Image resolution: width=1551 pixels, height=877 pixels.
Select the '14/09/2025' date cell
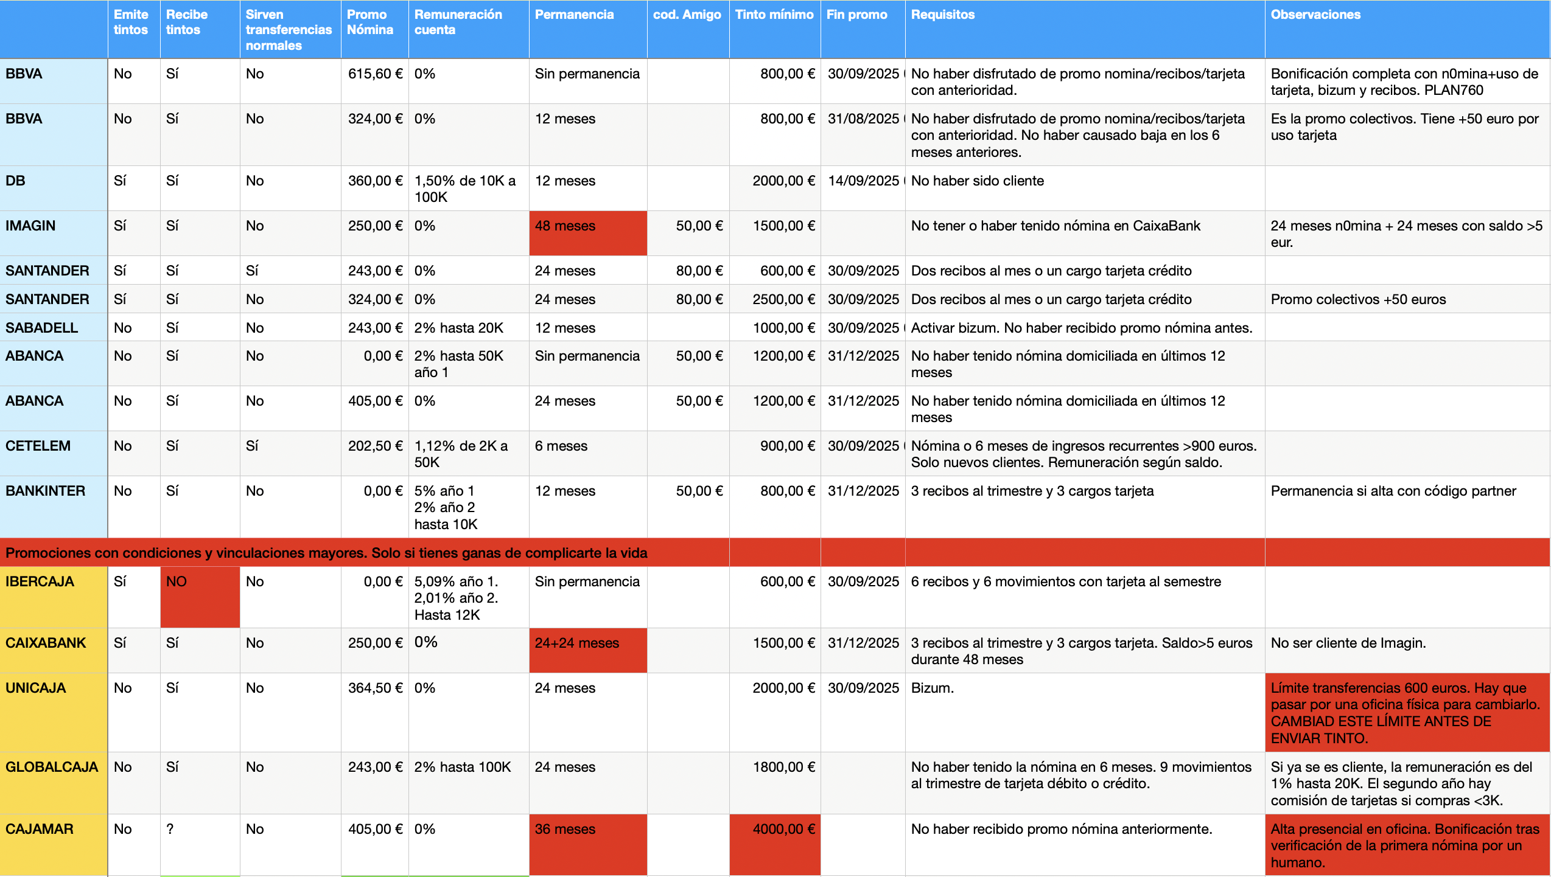point(863,188)
